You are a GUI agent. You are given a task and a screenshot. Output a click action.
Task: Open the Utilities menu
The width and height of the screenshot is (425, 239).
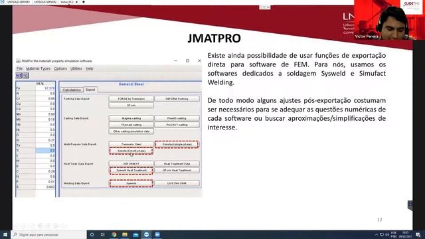pyautogui.click(x=76, y=68)
